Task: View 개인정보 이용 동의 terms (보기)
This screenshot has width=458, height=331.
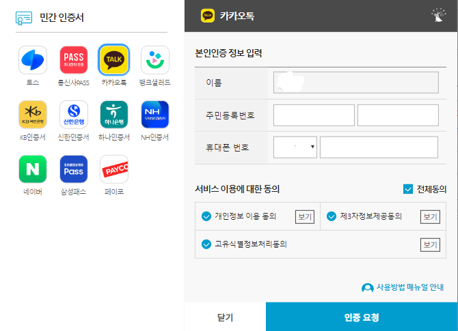Action: coord(305,217)
